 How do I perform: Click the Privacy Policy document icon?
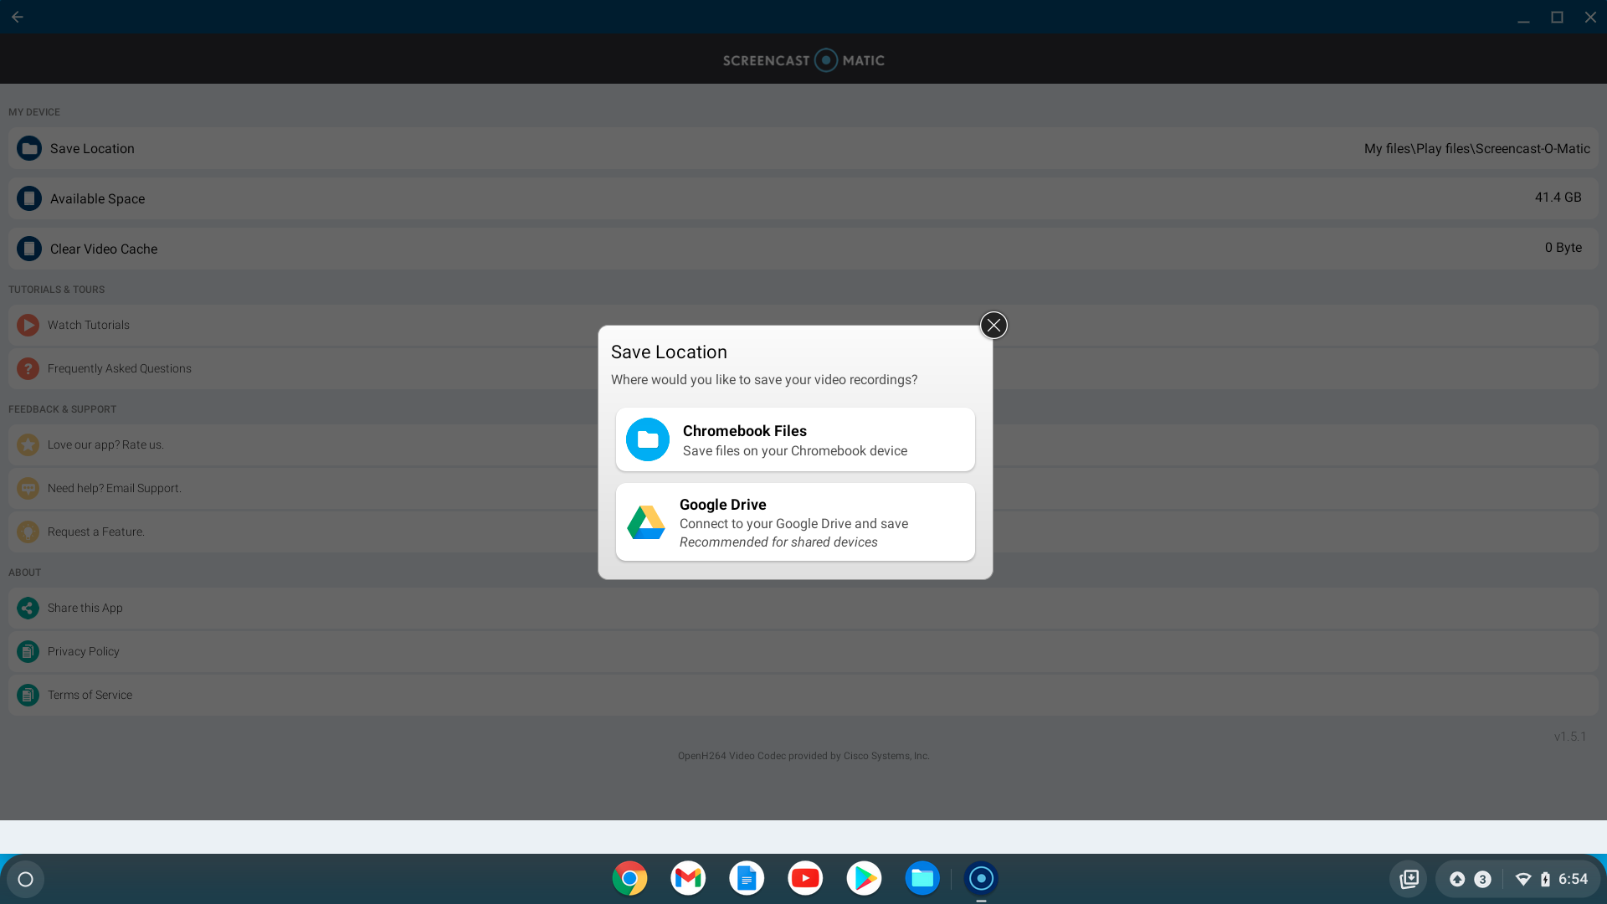(x=28, y=651)
